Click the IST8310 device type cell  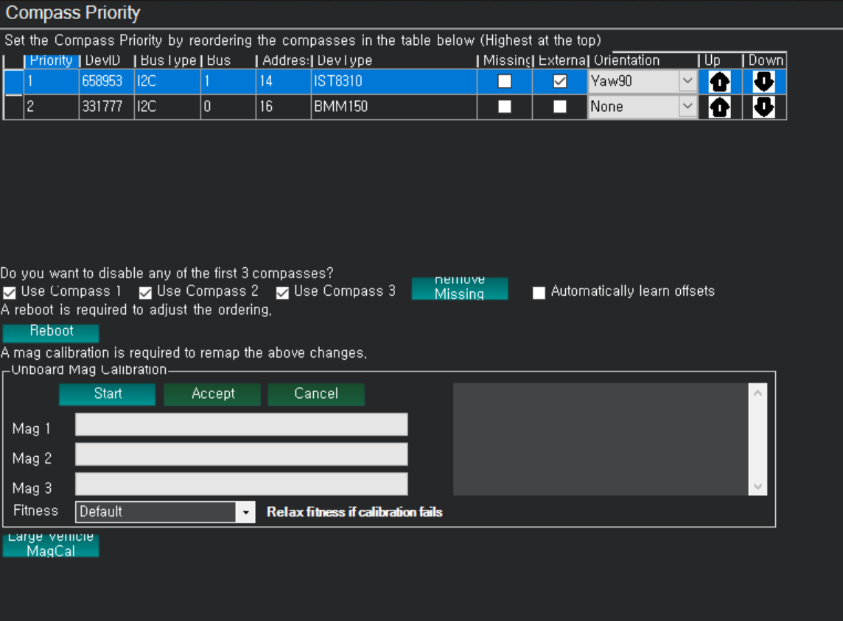pyautogui.click(x=393, y=82)
